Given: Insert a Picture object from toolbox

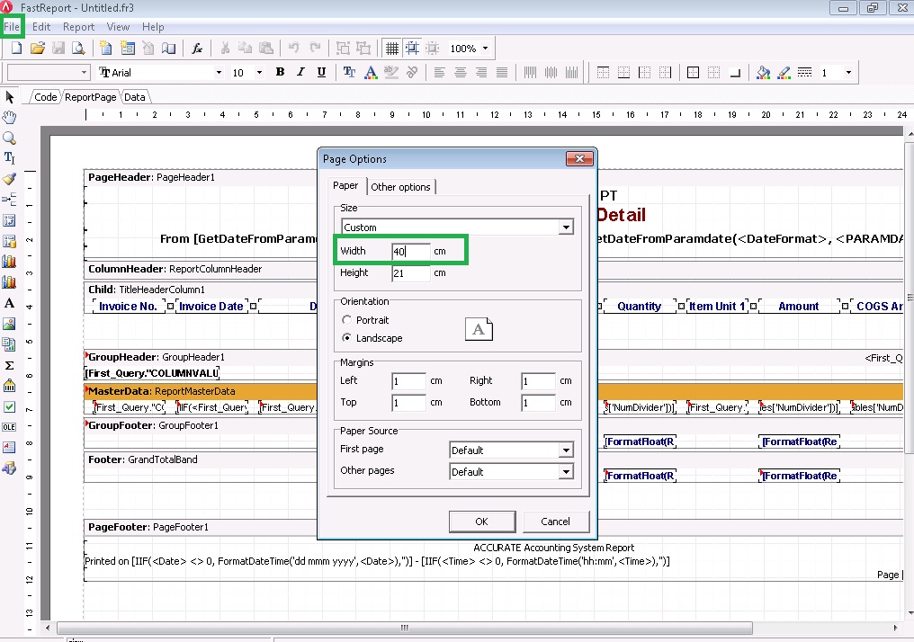Looking at the screenshot, I should [10, 324].
